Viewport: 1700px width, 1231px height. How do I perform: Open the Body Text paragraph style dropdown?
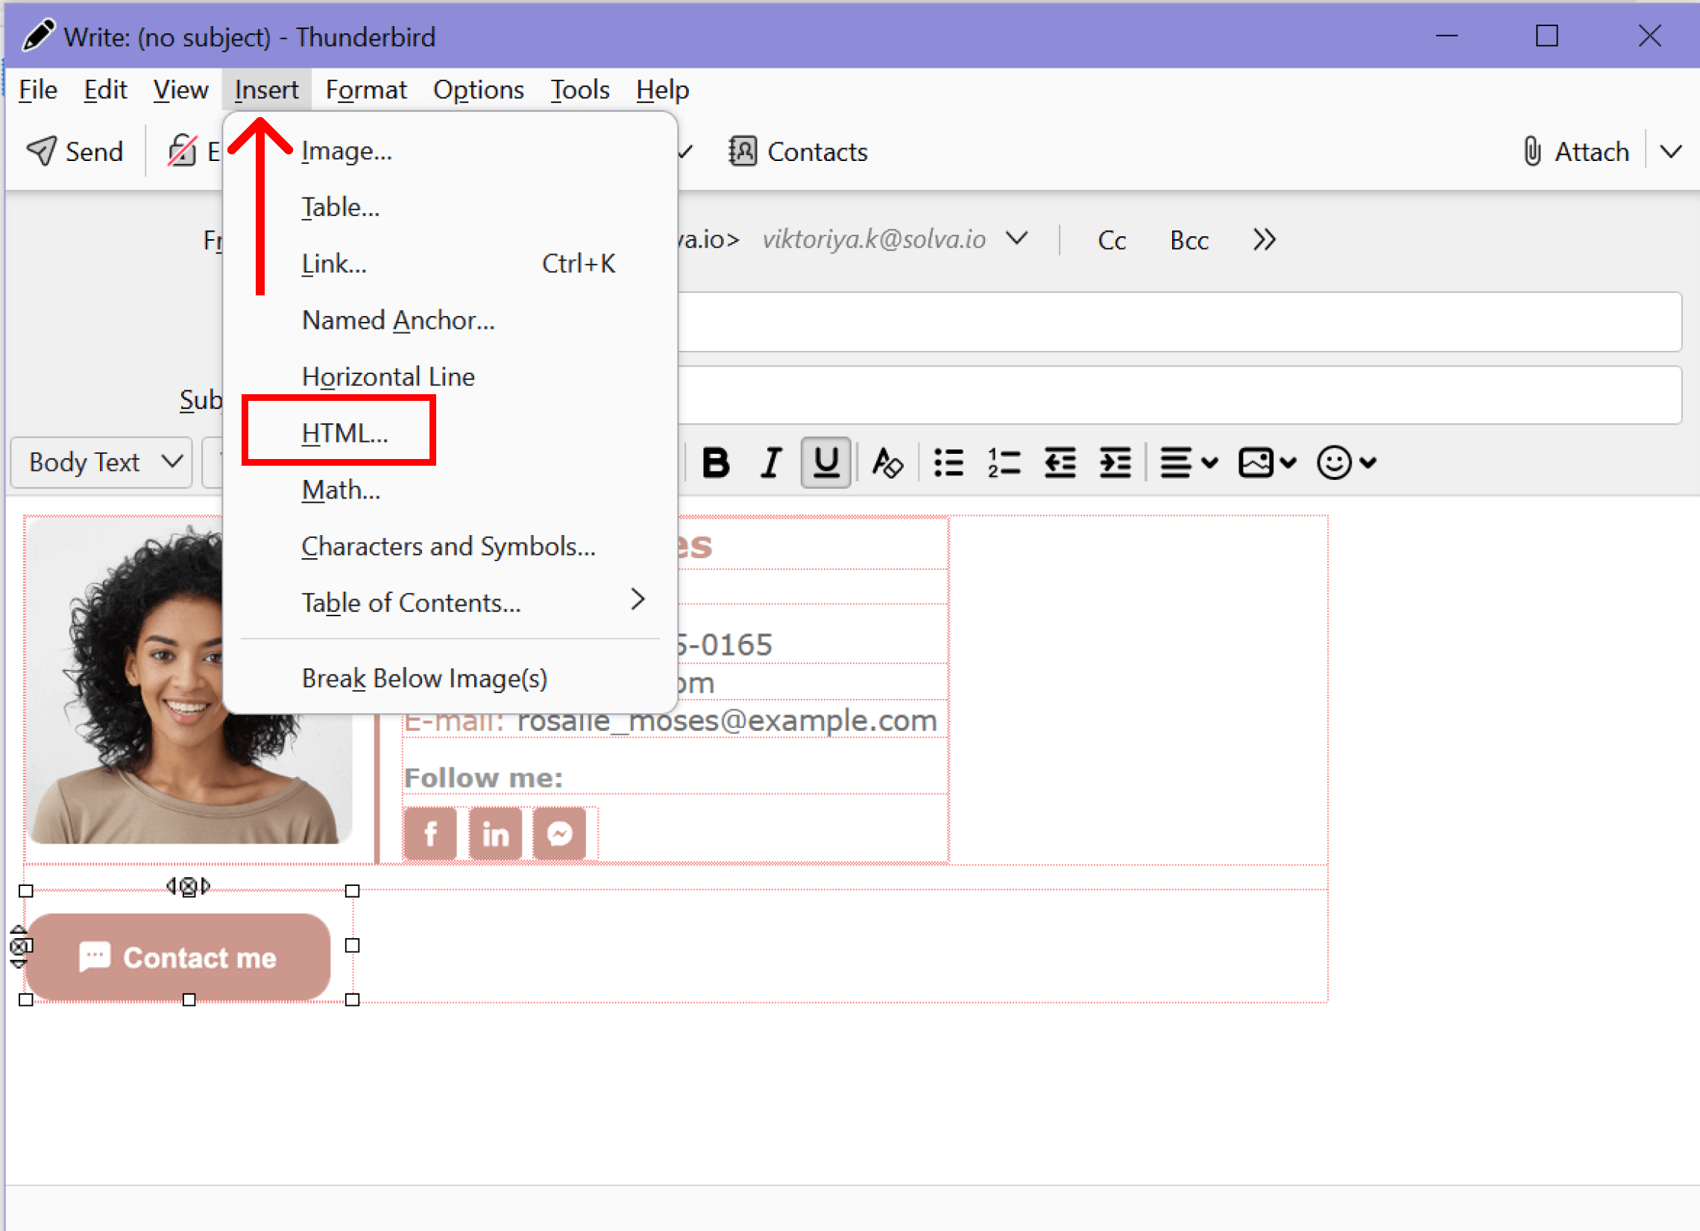101,461
